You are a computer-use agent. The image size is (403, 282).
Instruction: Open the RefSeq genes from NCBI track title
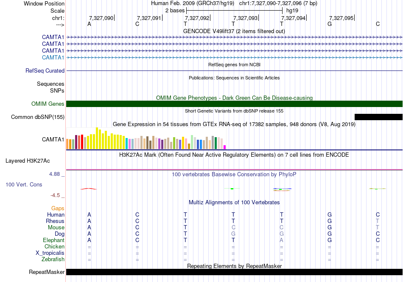(234, 65)
